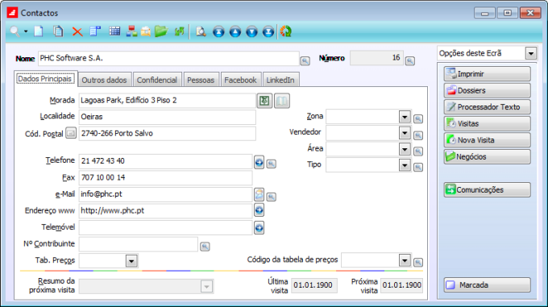Delete the record with the red X icon
The width and height of the screenshot is (548, 307).
77,31
